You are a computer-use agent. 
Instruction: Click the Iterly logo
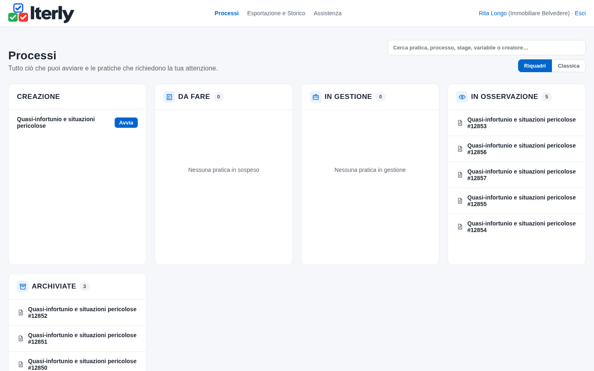pyautogui.click(x=41, y=13)
